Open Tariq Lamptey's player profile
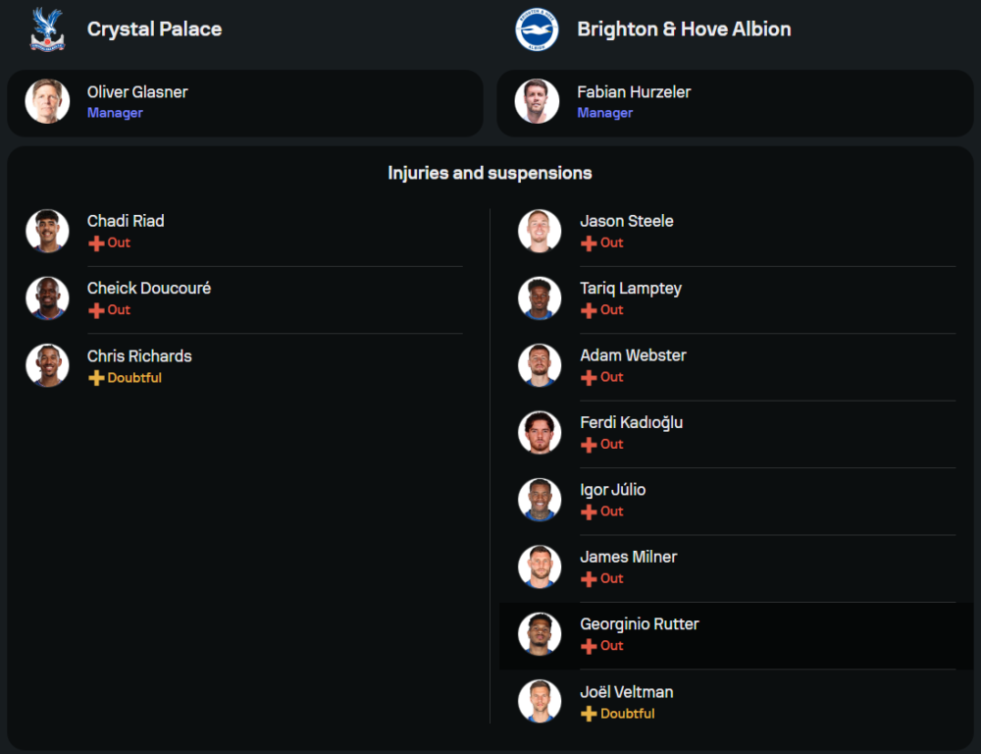 [630, 289]
